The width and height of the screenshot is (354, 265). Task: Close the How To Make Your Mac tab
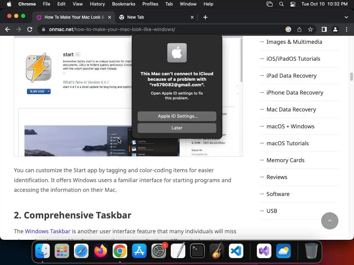click(x=110, y=17)
